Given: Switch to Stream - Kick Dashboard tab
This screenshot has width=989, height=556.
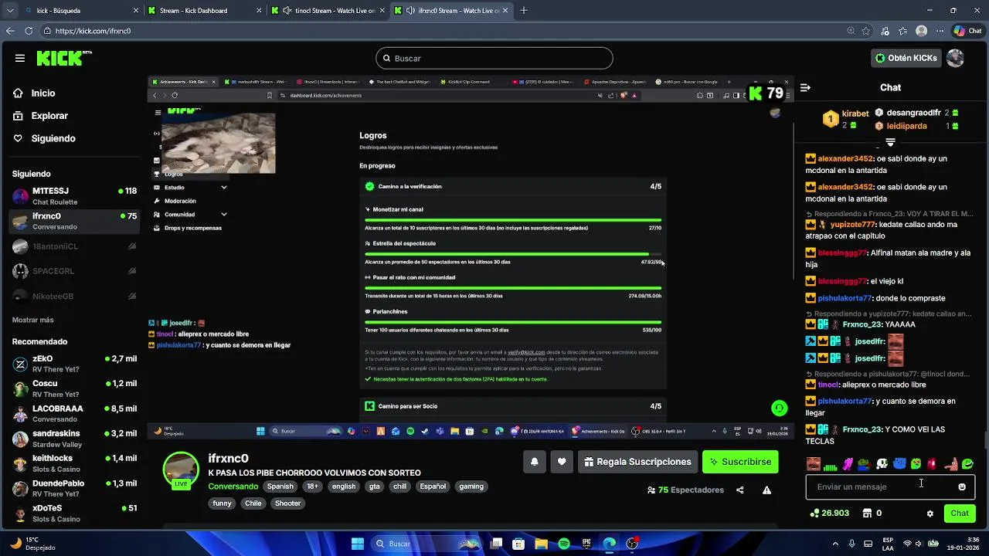Looking at the screenshot, I should (205, 11).
